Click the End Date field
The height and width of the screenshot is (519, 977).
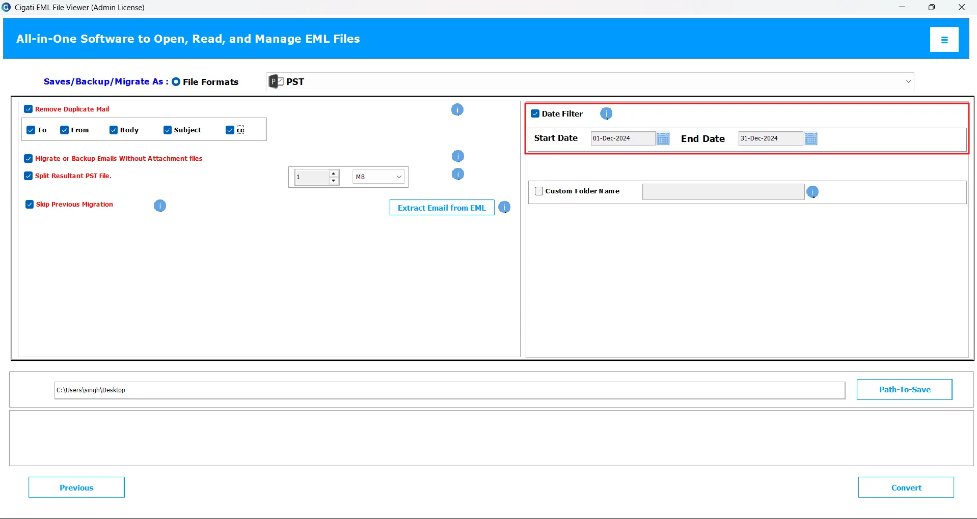click(x=771, y=138)
